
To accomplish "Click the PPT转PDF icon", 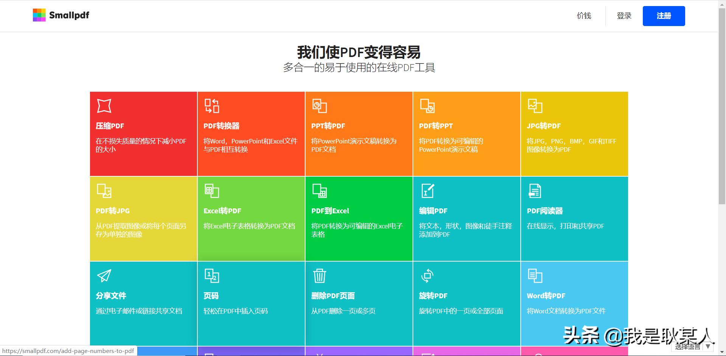I will pyautogui.click(x=320, y=106).
